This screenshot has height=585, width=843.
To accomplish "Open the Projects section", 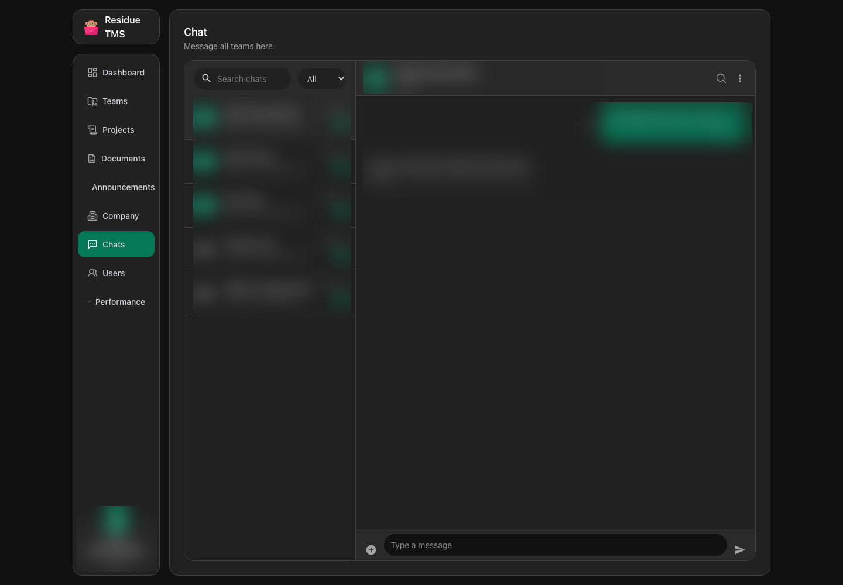I will pos(116,130).
